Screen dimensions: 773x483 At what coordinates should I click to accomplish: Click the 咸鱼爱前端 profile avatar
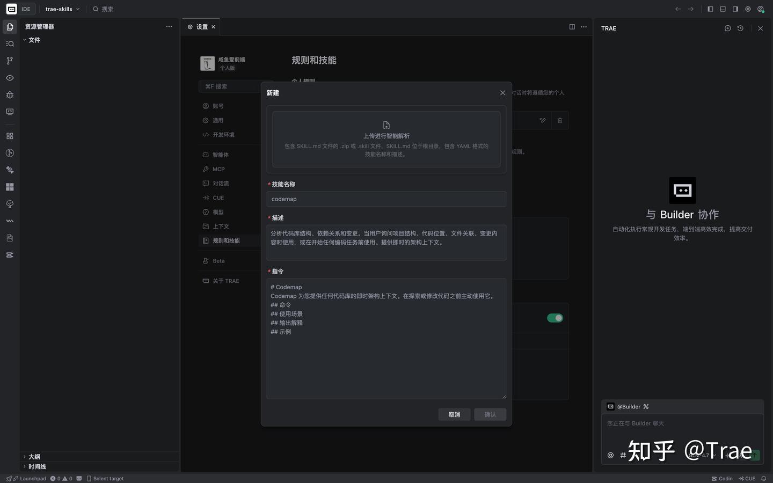coord(207,63)
